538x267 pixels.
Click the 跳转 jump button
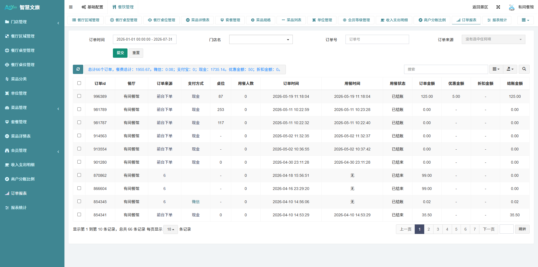522,229
